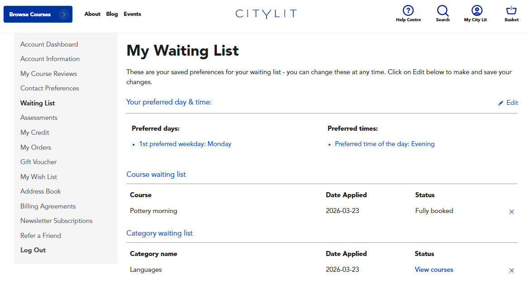Open the Blog menu item
530x284 pixels.
coord(112,14)
